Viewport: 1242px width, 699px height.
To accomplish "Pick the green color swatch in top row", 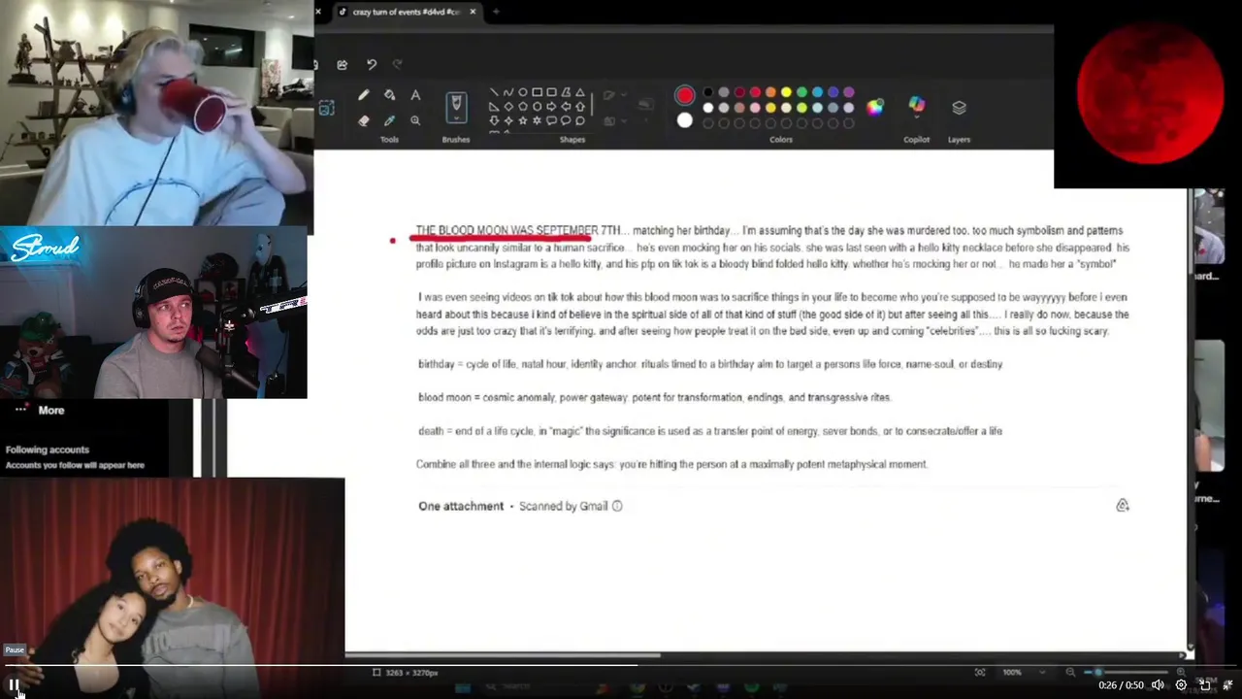I will click(801, 92).
